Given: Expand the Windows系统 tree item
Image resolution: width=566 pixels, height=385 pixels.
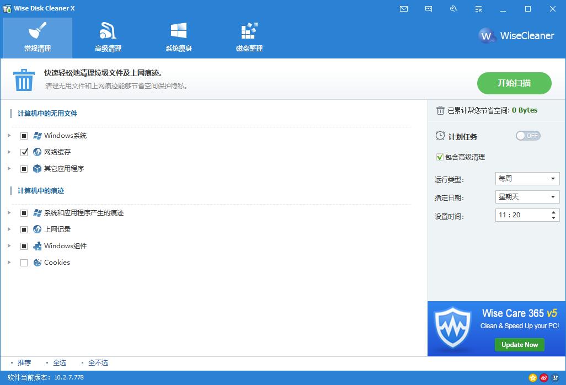Looking at the screenshot, I should coord(9,136).
